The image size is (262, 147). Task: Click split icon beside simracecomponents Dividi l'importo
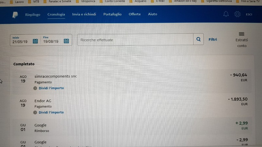tap(35, 88)
